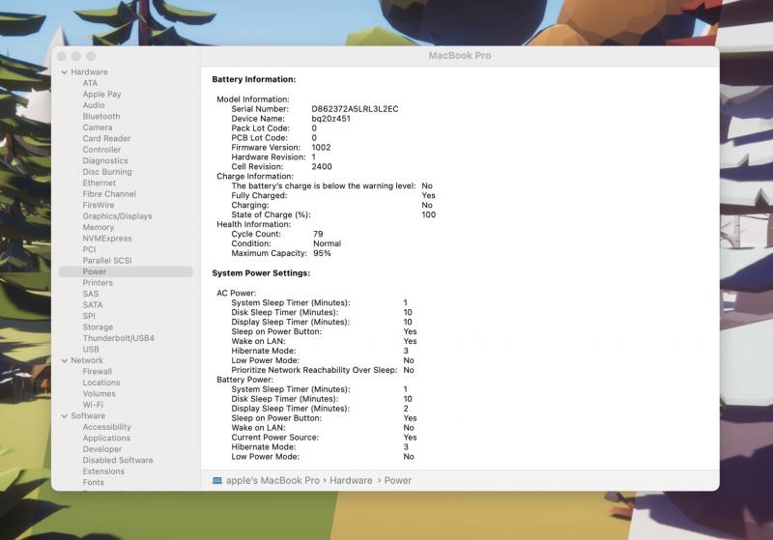Click the laptop icon in the path bar
This screenshot has width=773, height=540.
click(x=216, y=481)
